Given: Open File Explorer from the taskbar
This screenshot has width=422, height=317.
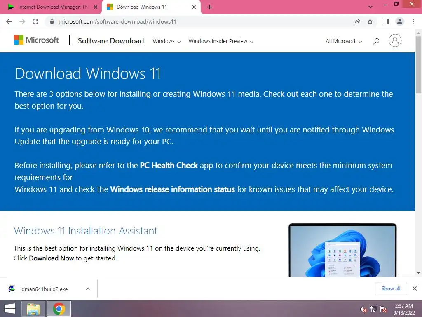Looking at the screenshot, I should click(33, 309).
